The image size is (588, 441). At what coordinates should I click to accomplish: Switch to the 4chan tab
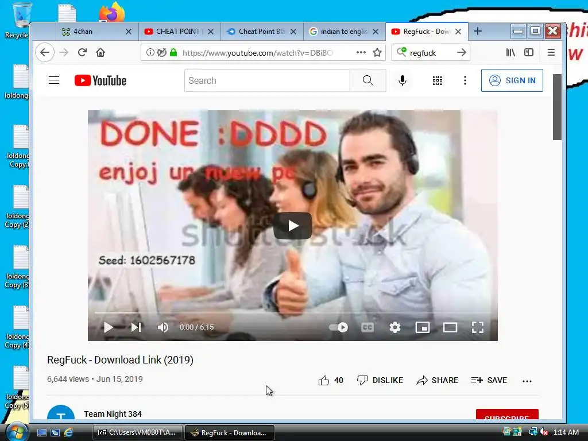[x=96, y=32]
